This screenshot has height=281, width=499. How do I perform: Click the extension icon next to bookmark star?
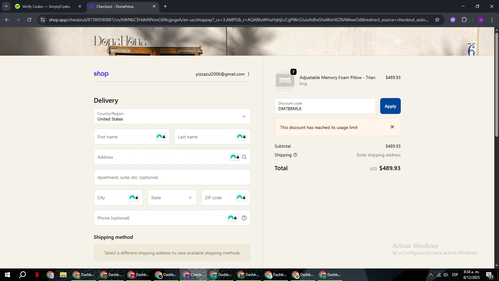(x=453, y=20)
